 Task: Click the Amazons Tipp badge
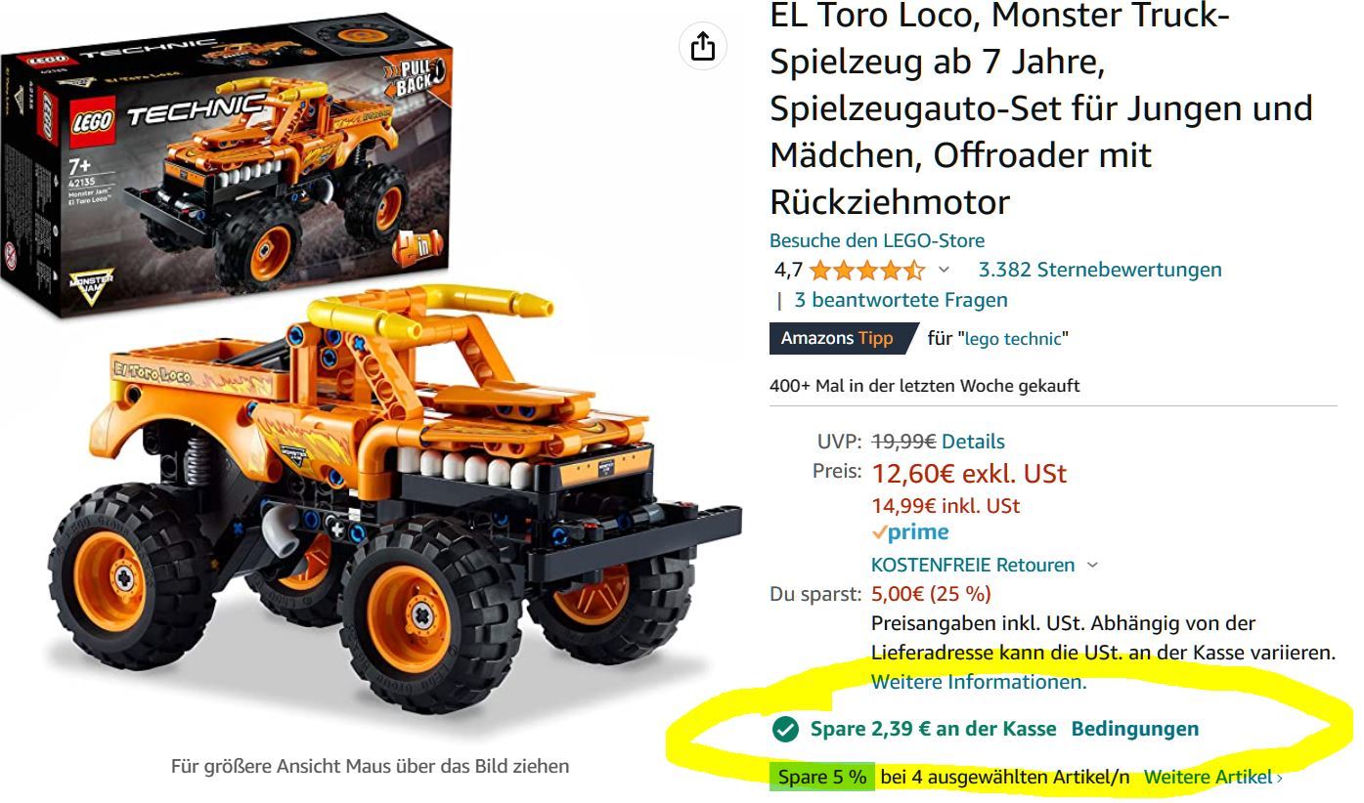click(x=843, y=338)
